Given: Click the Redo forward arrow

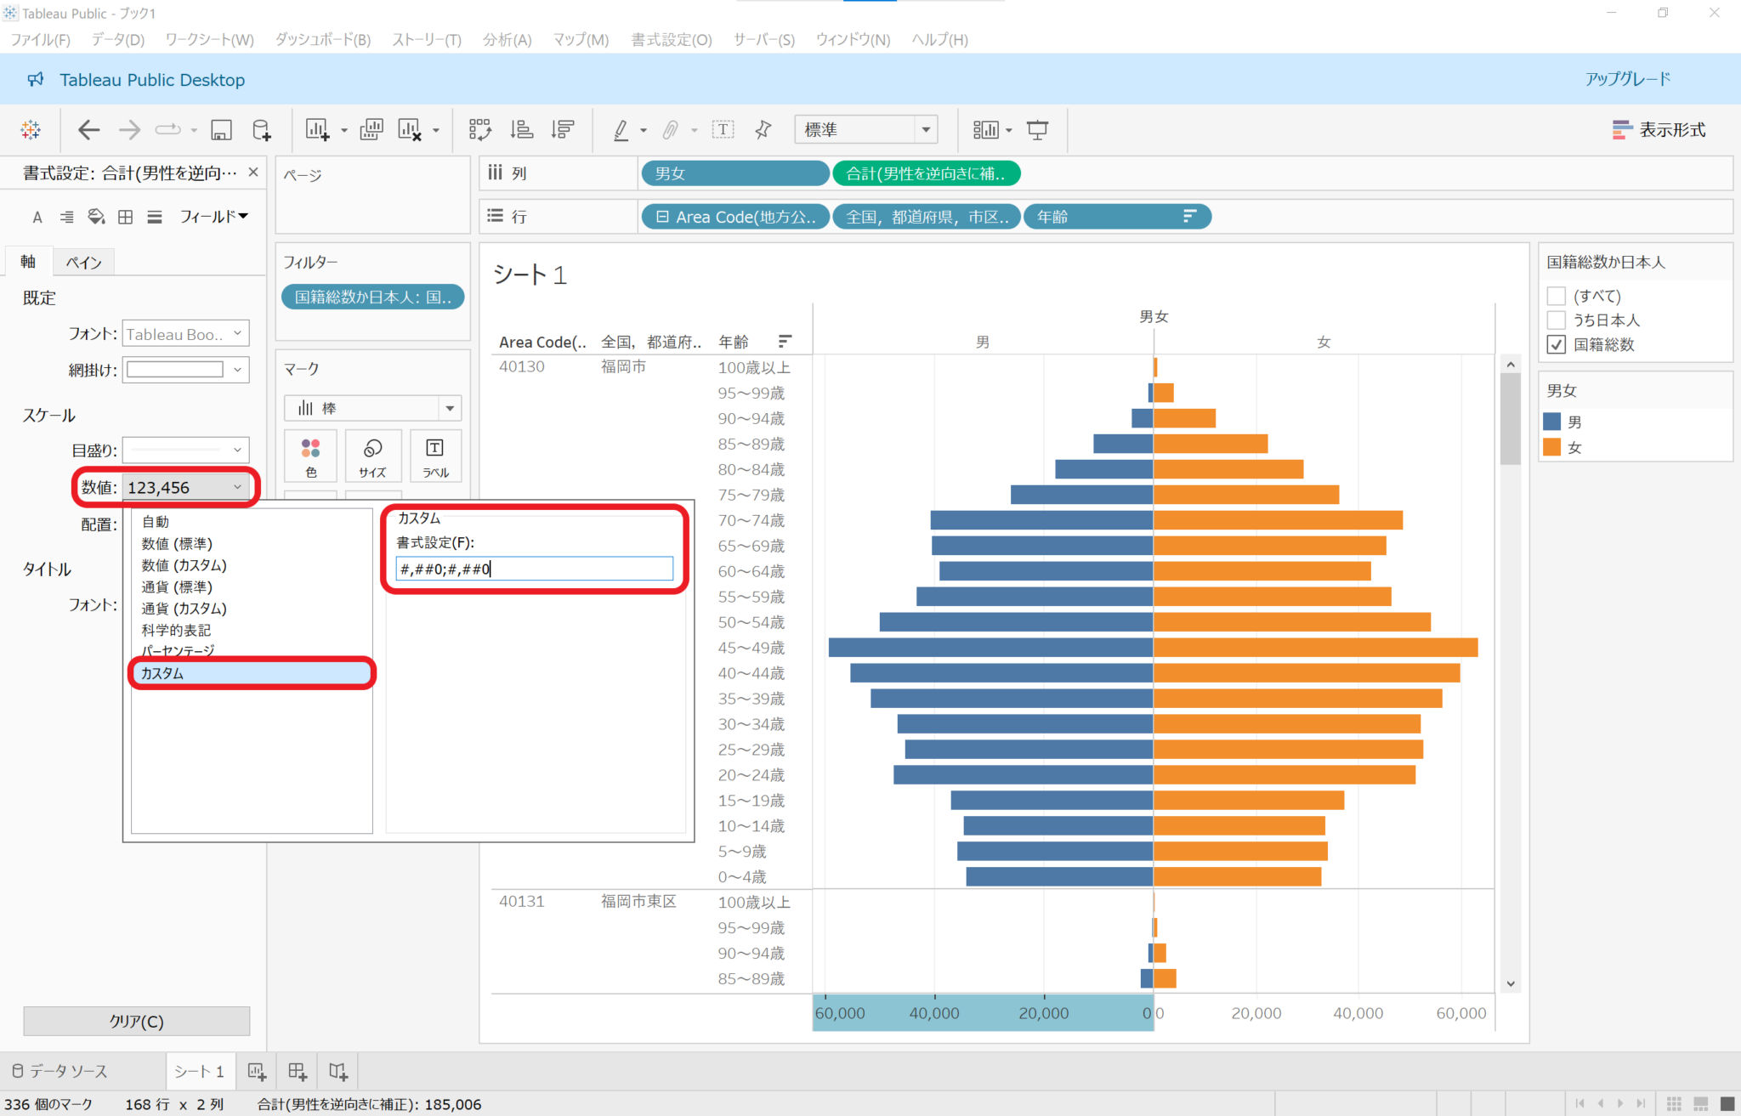Looking at the screenshot, I should pyautogui.click(x=129, y=129).
